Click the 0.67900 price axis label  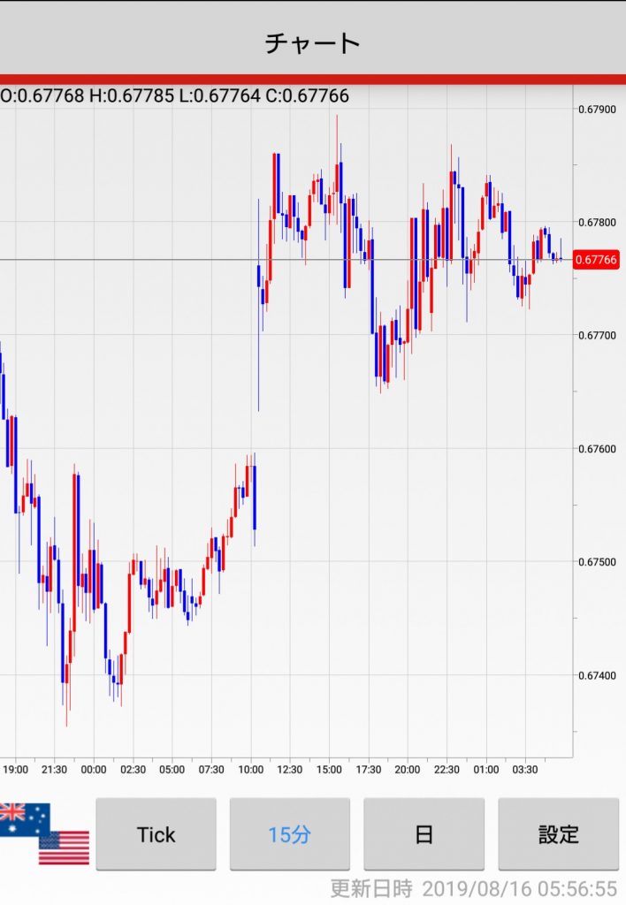coord(597,110)
